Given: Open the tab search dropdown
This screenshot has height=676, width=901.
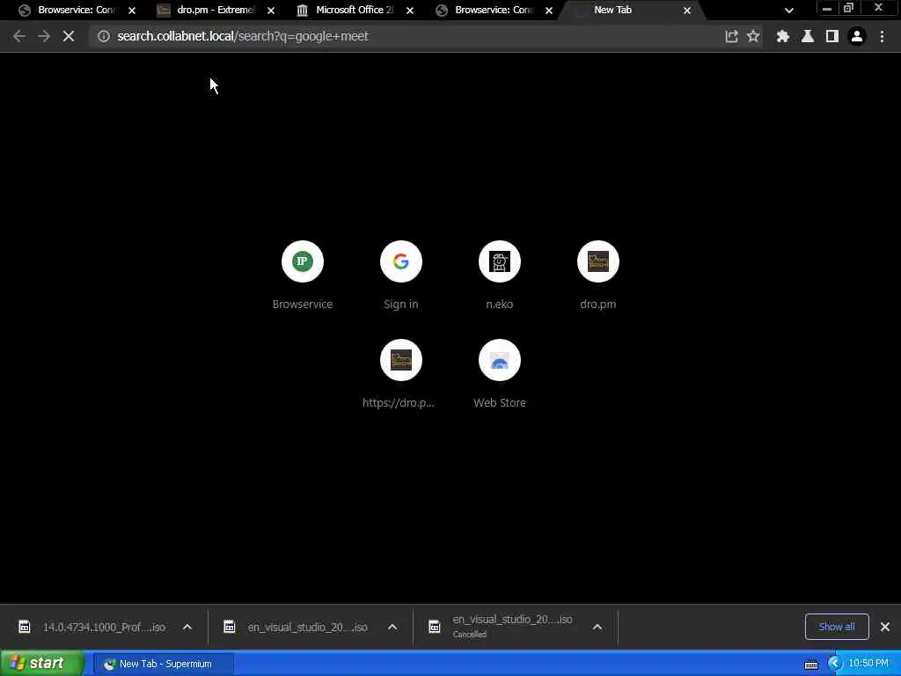Looking at the screenshot, I should [789, 11].
